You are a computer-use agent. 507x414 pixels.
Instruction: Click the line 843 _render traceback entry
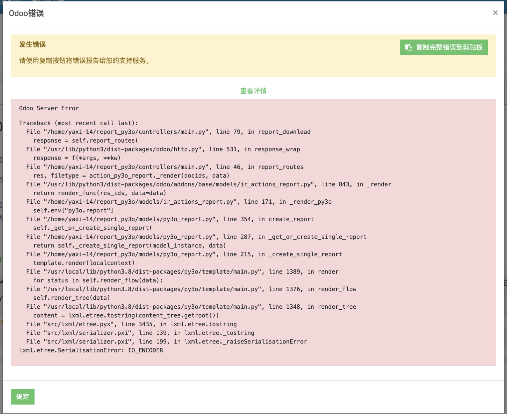[209, 184]
